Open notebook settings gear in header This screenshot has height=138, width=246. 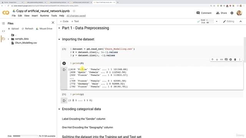click(232, 13)
